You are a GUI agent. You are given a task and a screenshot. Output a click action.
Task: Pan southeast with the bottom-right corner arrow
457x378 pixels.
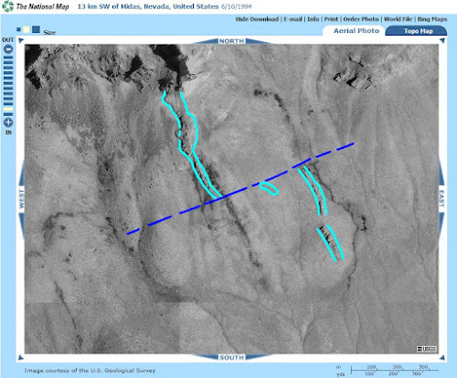pos(442,357)
